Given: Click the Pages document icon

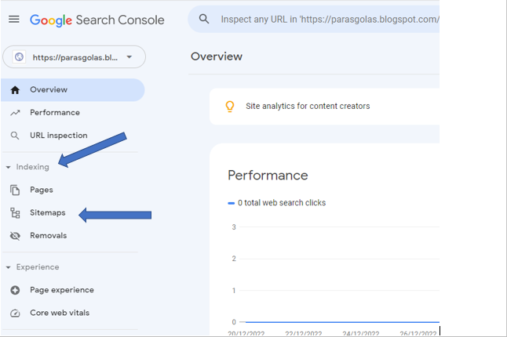Looking at the screenshot, I should (x=15, y=190).
